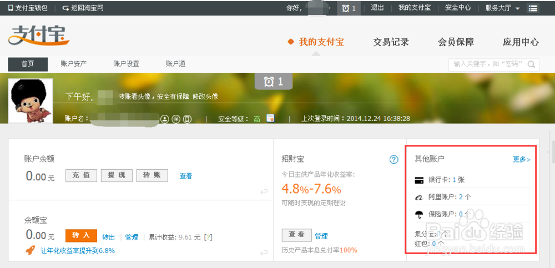Click the mobile phone binding icon

(x=187, y=119)
